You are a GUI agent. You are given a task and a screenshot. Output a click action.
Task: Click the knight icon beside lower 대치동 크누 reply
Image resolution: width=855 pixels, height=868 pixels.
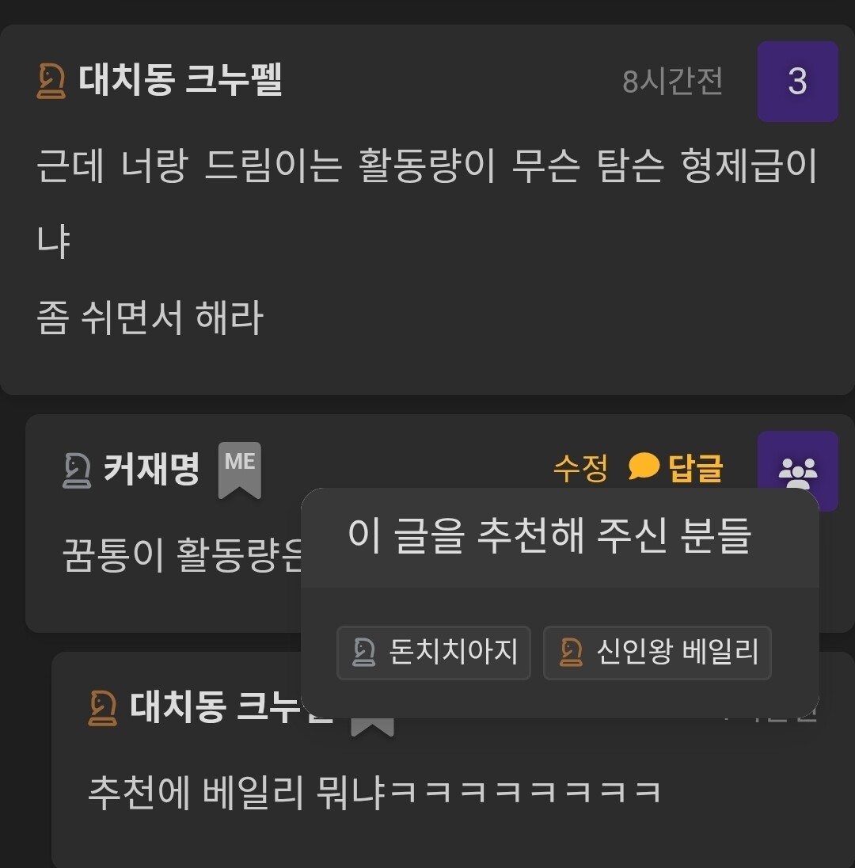click(102, 708)
